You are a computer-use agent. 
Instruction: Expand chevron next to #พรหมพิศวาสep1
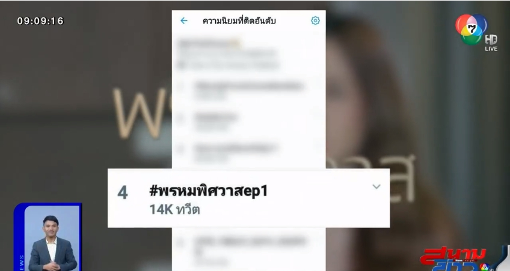[376, 186]
